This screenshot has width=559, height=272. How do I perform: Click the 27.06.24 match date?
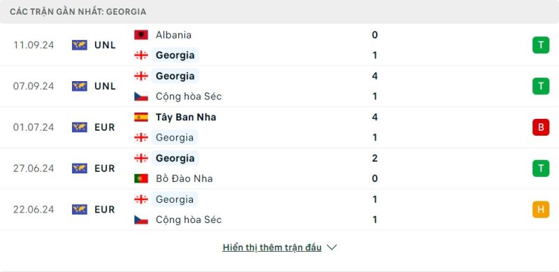click(34, 168)
